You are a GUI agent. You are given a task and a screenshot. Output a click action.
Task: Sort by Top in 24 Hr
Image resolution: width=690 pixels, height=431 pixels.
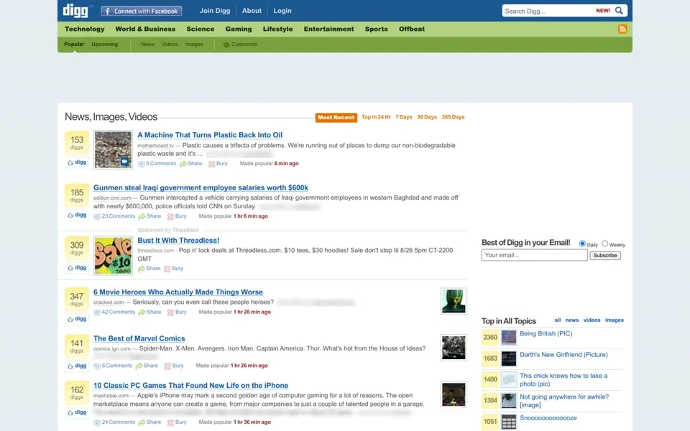[x=376, y=117]
